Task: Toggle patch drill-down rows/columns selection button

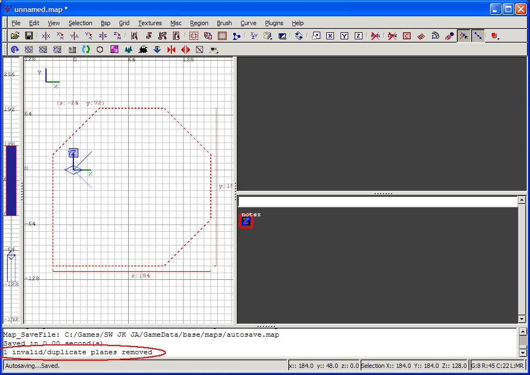Action: coord(477,36)
